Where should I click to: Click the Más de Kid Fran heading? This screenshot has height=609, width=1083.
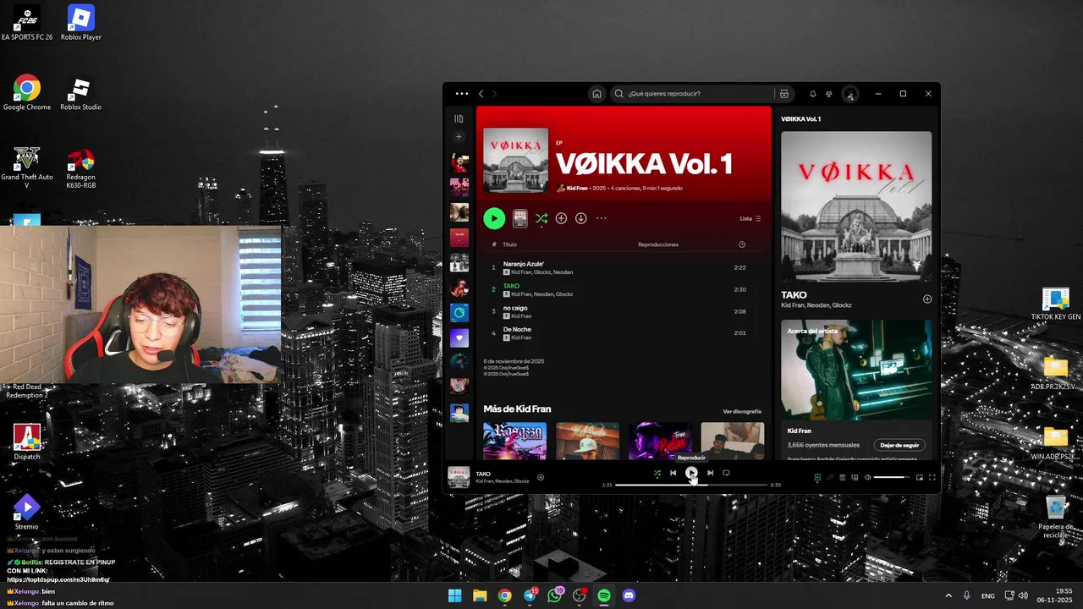tap(517, 409)
